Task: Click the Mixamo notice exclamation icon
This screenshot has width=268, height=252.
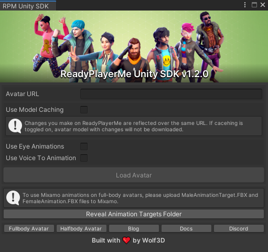Action: pos(13,198)
